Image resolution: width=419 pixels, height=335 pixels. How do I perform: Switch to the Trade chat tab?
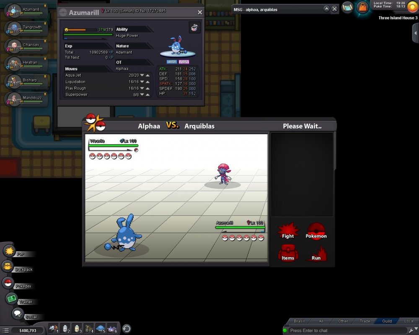click(x=365, y=321)
